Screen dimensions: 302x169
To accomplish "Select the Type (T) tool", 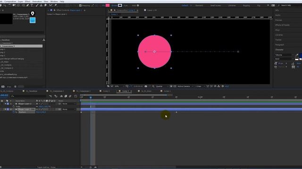I will [32, 5].
